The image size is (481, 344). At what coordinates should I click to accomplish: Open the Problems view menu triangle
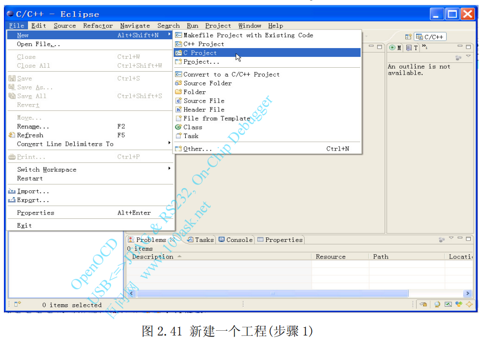pyautogui.click(x=451, y=238)
